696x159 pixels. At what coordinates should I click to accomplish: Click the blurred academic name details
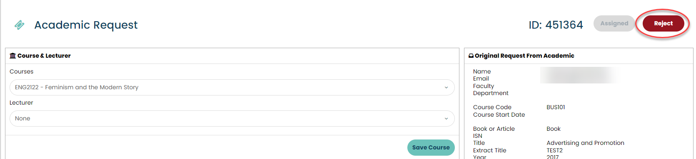point(579,75)
